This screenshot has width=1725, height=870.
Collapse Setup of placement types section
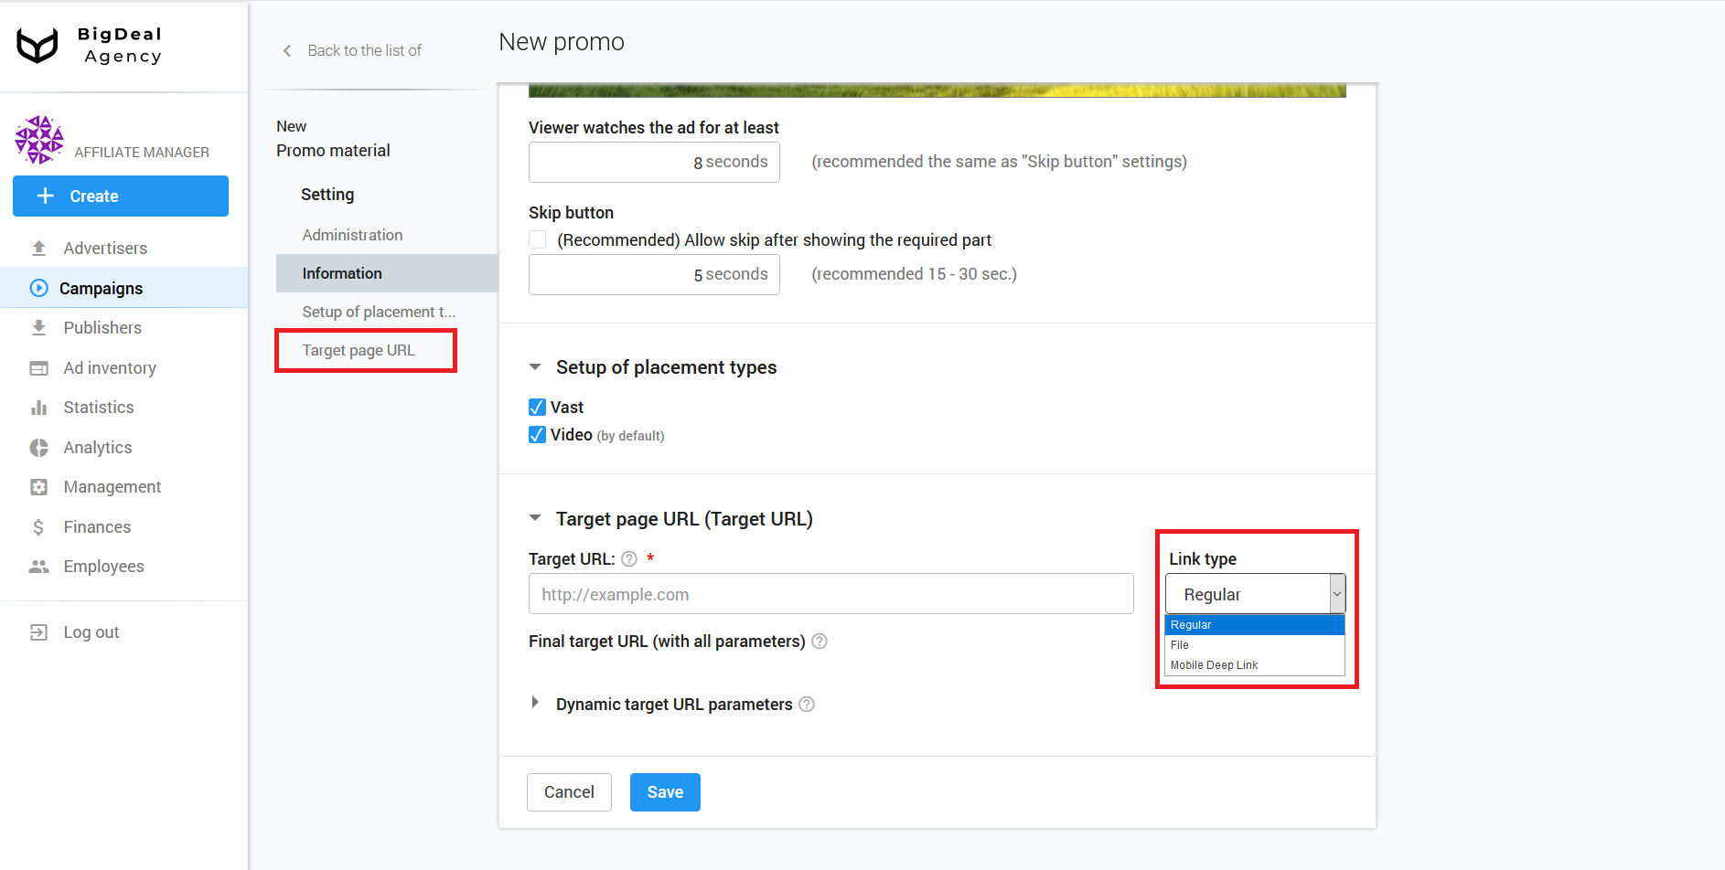(x=535, y=367)
